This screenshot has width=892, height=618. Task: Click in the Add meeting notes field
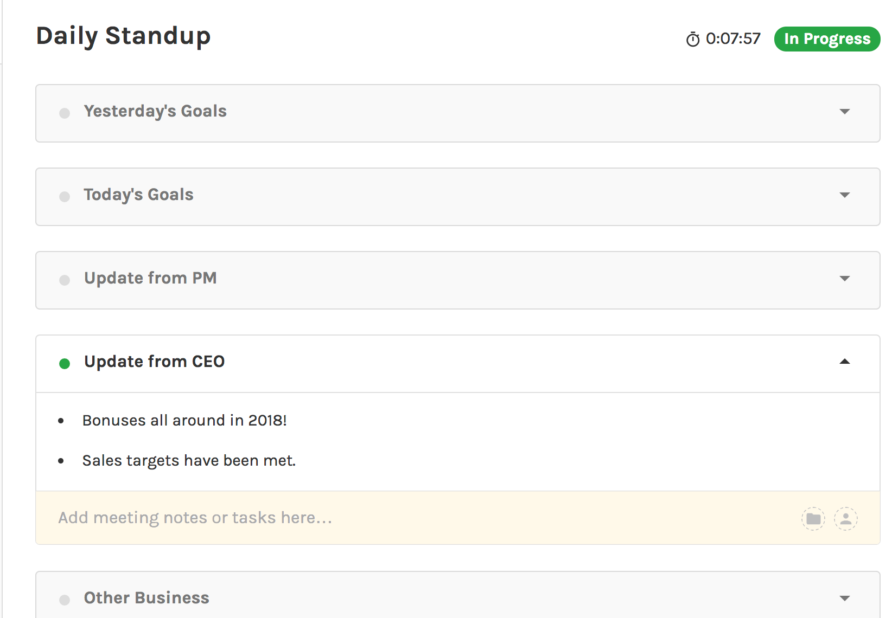(x=380, y=518)
